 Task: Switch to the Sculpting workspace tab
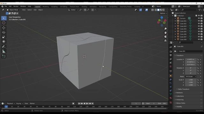[x=55, y=7]
